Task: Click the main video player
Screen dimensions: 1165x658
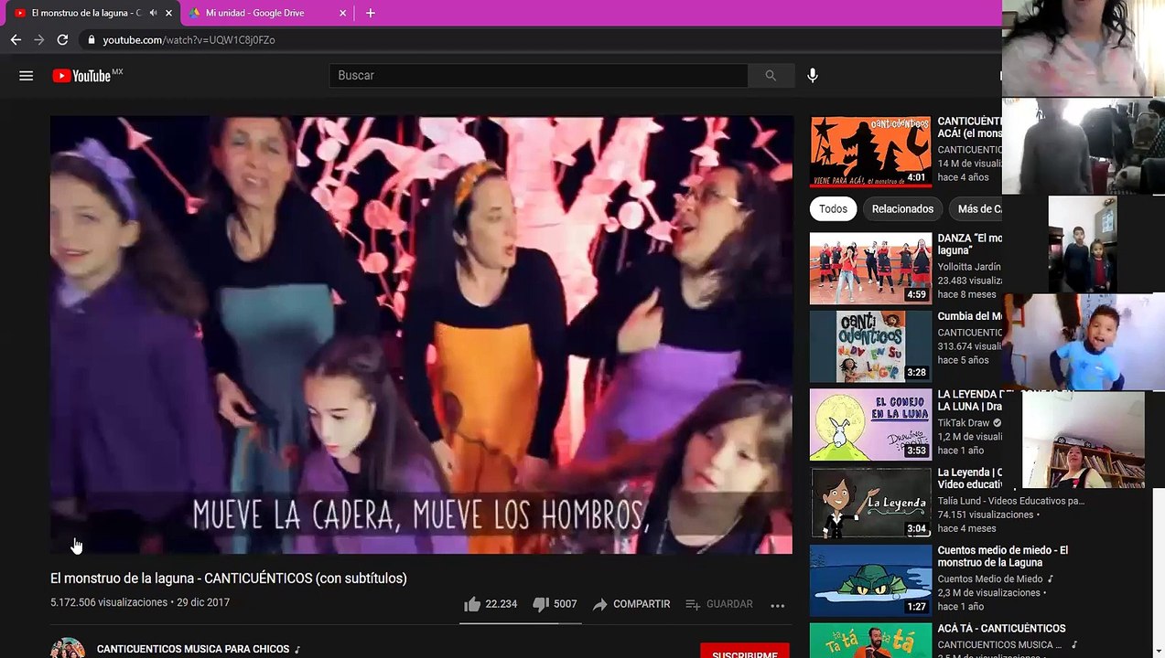Action: coord(421,334)
